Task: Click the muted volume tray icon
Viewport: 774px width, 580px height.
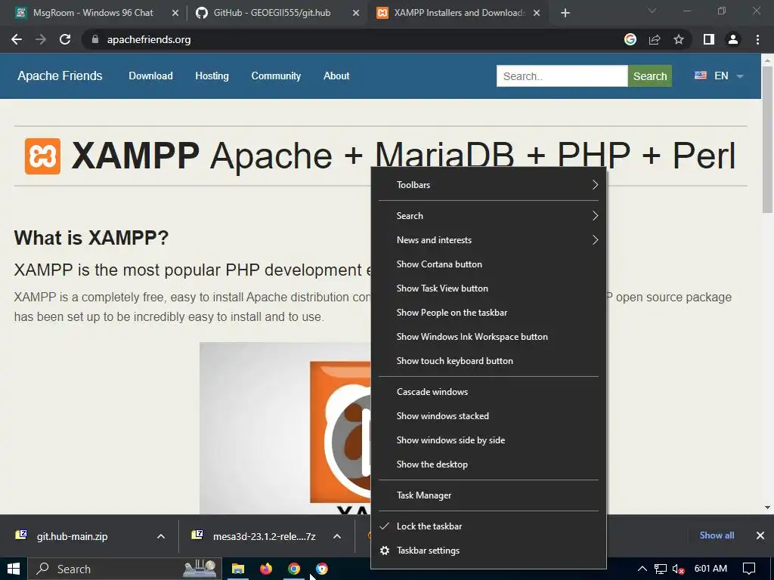Action: (x=679, y=569)
